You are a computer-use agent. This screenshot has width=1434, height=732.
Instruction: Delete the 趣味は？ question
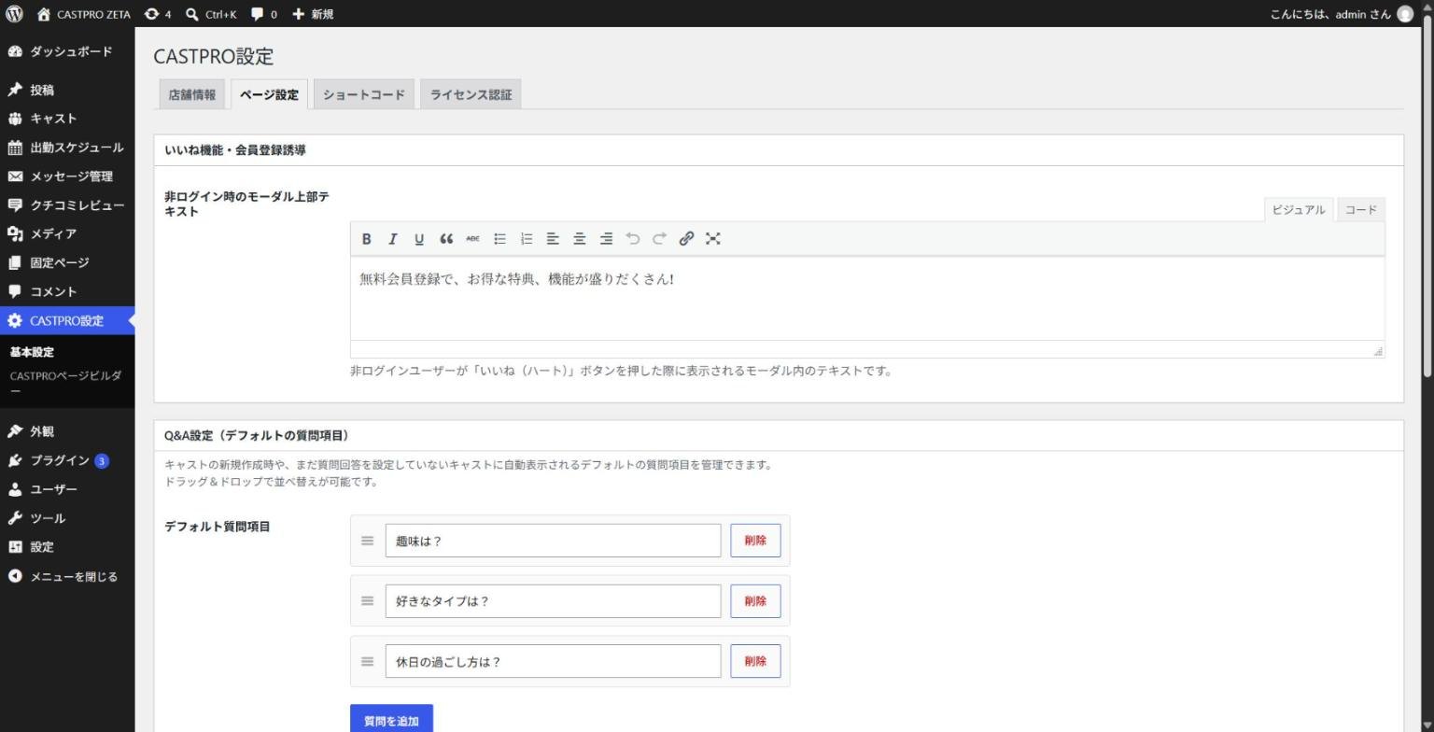click(x=755, y=541)
